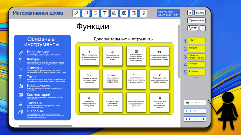Select the card Слежение за вашим курсором
The width and height of the screenshot is (241, 135).
click(x=89, y=79)
